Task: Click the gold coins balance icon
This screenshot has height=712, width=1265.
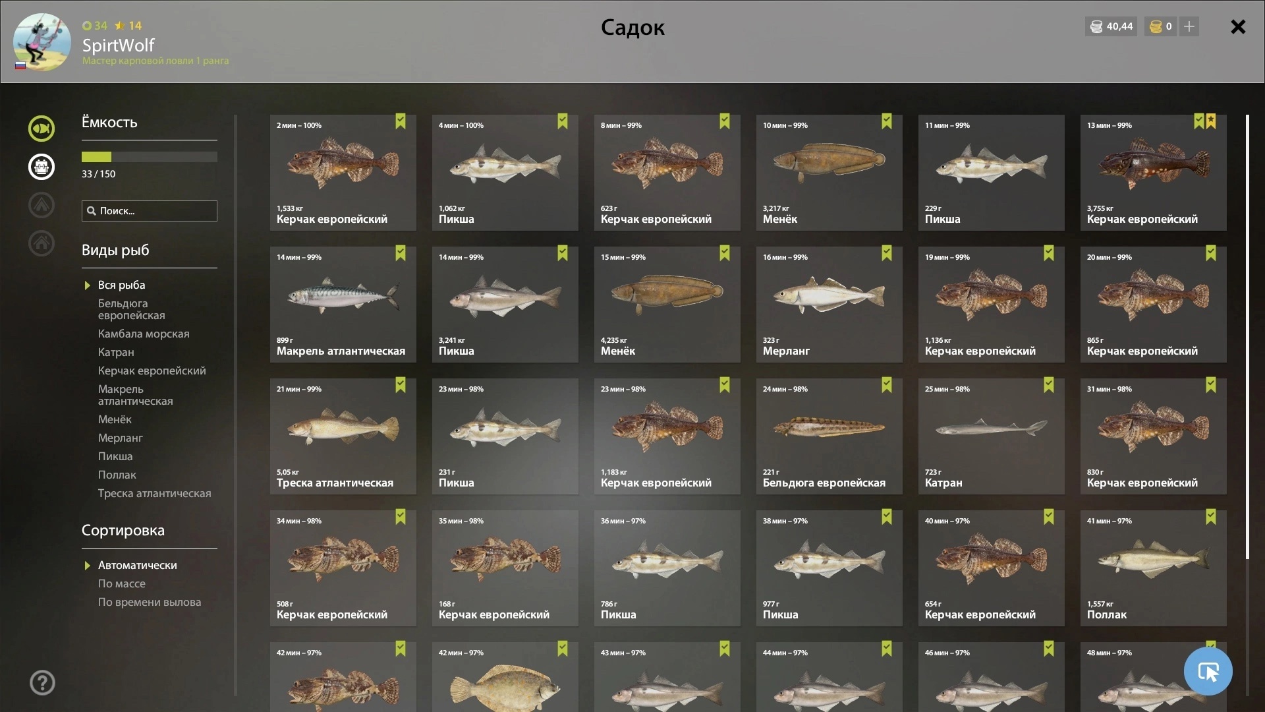Action: click(x=1156, y=26)
